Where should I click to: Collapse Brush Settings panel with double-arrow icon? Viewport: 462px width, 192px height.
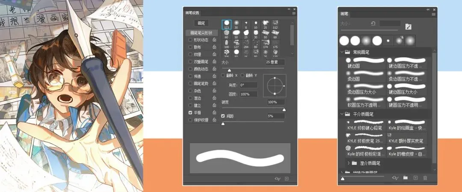point(289,9)
